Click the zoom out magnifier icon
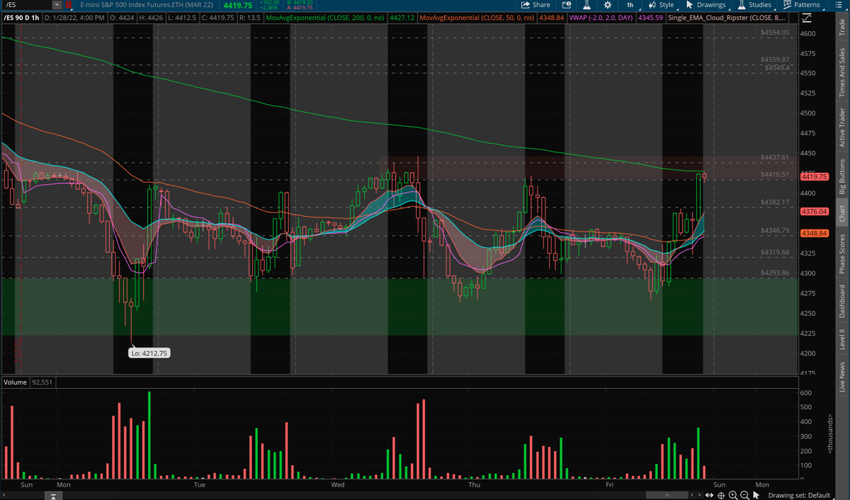850x500 pixels. point(744,494)
